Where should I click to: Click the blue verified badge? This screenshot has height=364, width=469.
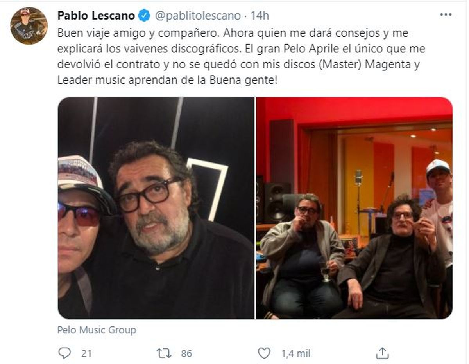tap(144, 16)
